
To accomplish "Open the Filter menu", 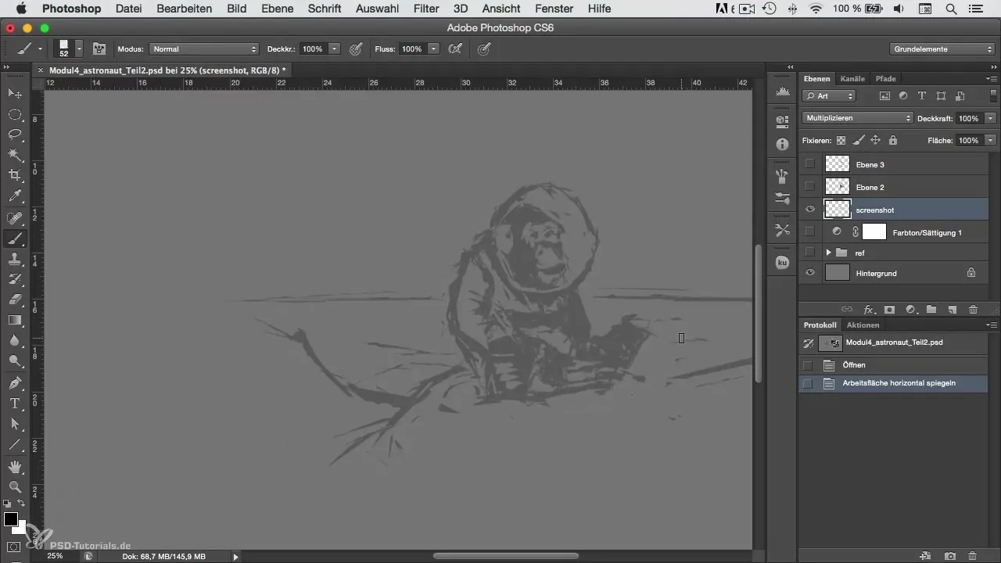I will click(426, 9).
